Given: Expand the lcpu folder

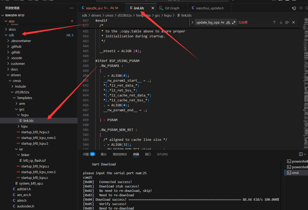Looking at the screenshot, I should tap(18, 126).
